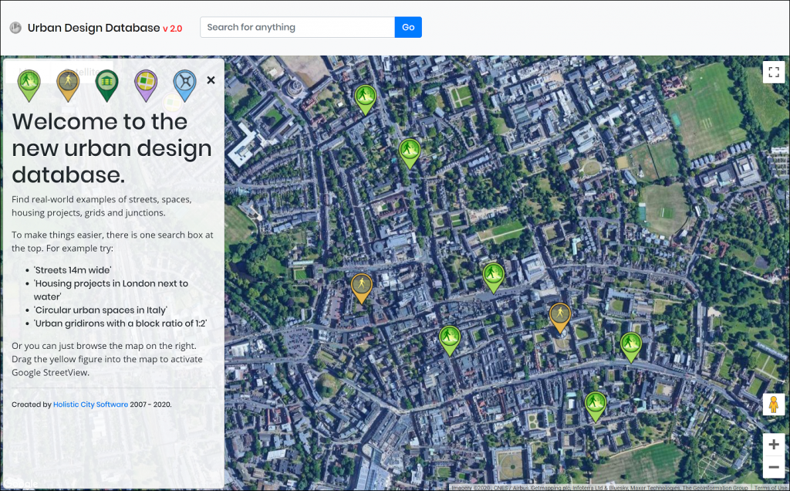The height and width of the screenshot is (491, 790).
Task: Click the Google logo on the map
Action: [x=20, y=483]
